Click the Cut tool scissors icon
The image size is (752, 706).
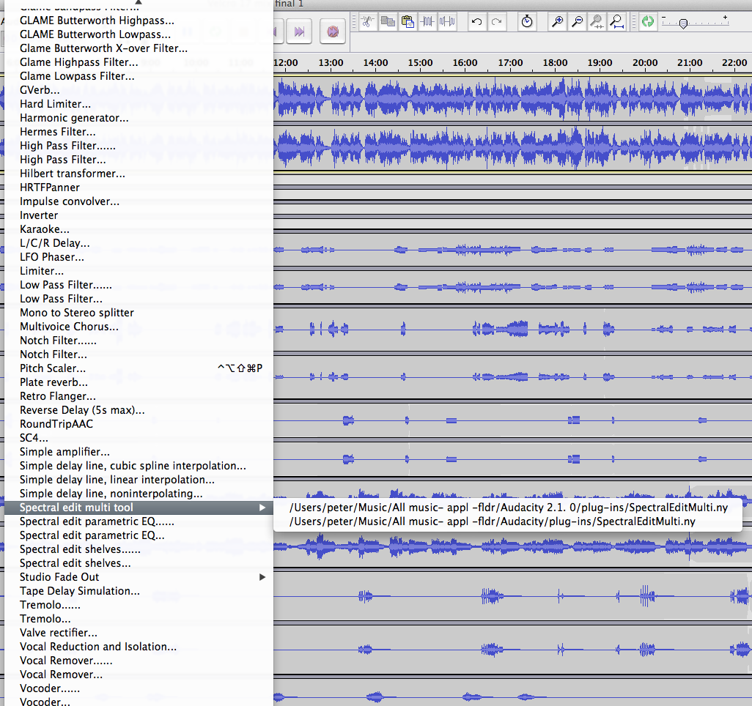click(x=368, y=21)
